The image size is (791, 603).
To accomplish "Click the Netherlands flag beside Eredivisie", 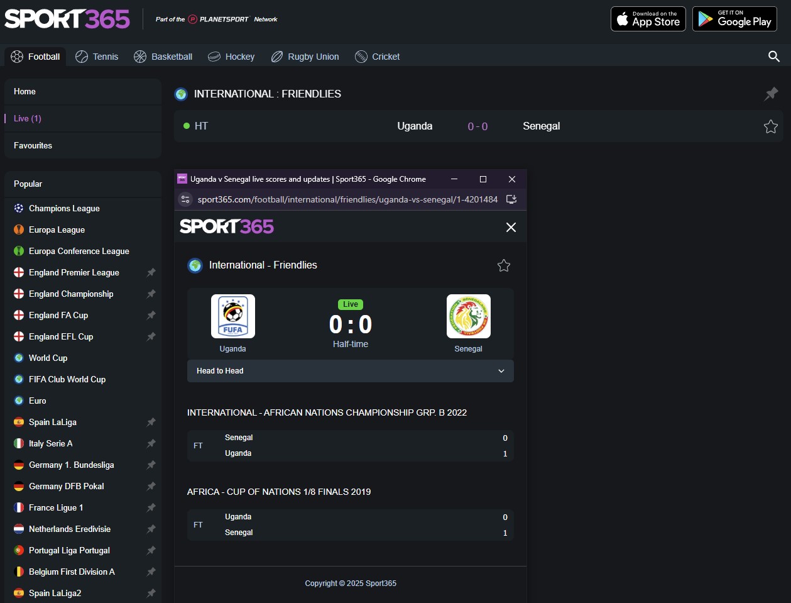I will coord(19,529).
